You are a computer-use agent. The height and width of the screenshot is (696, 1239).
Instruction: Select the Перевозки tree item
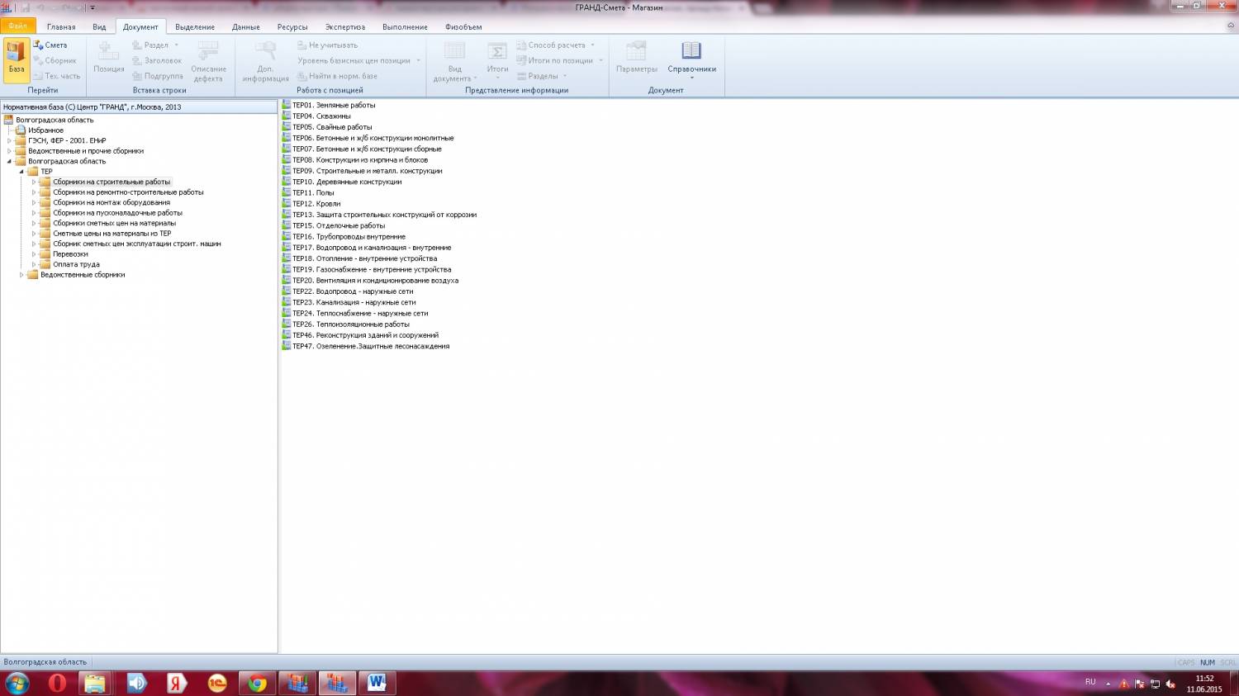tap(70, 254)
